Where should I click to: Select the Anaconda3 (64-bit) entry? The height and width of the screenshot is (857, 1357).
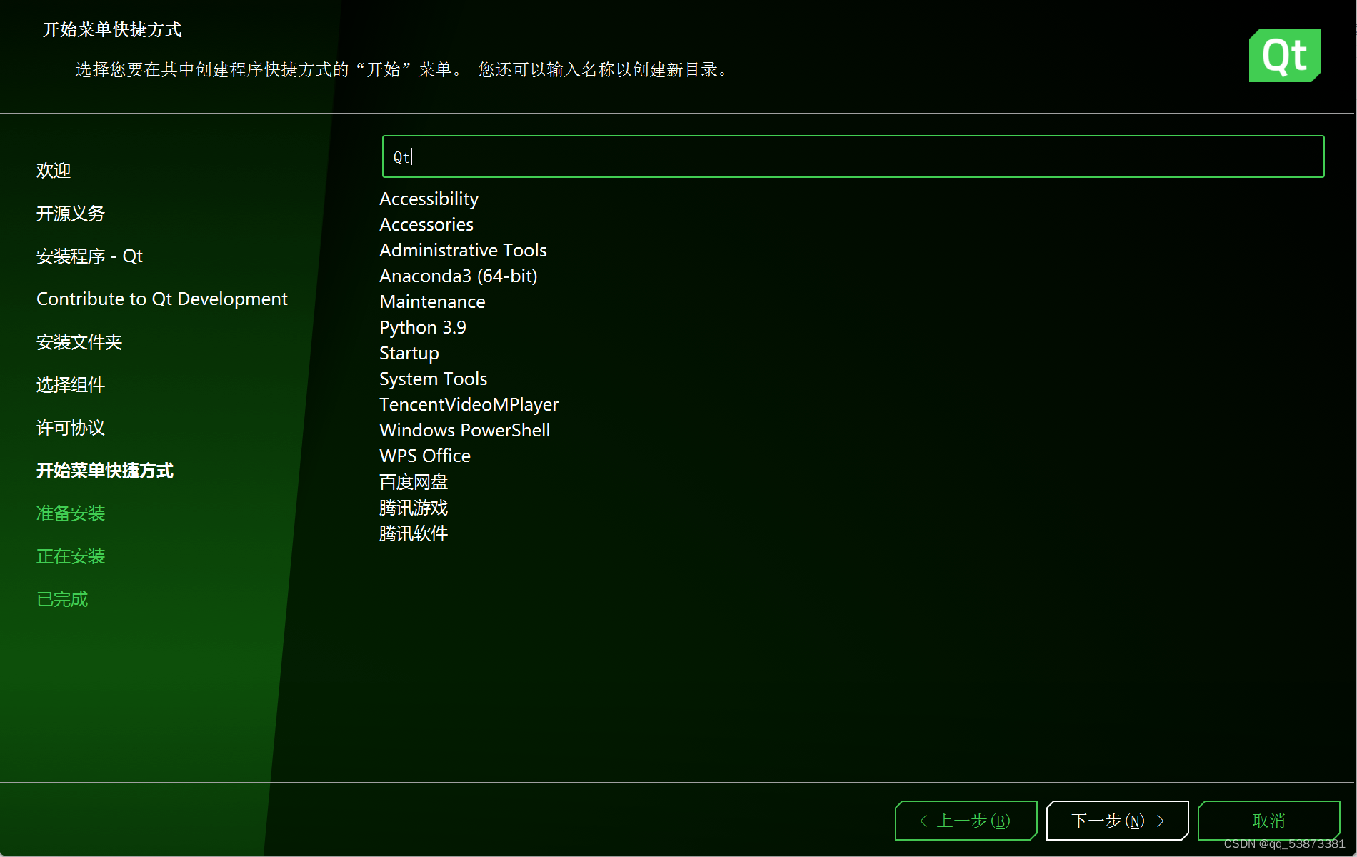point(458,276)
